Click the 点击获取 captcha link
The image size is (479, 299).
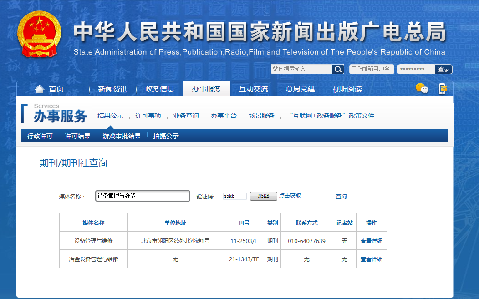[x=290, y=196]
